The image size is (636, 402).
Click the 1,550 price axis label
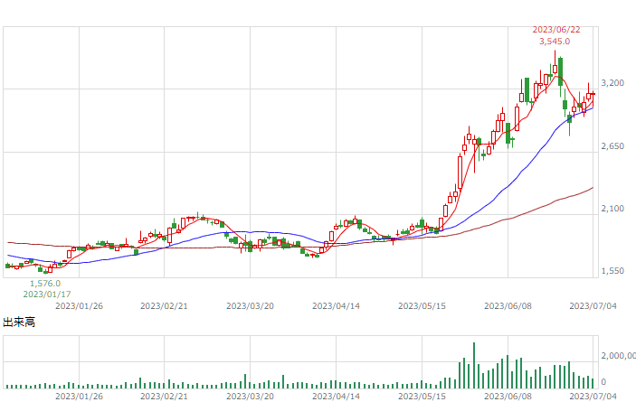click(x=612, y=271)
